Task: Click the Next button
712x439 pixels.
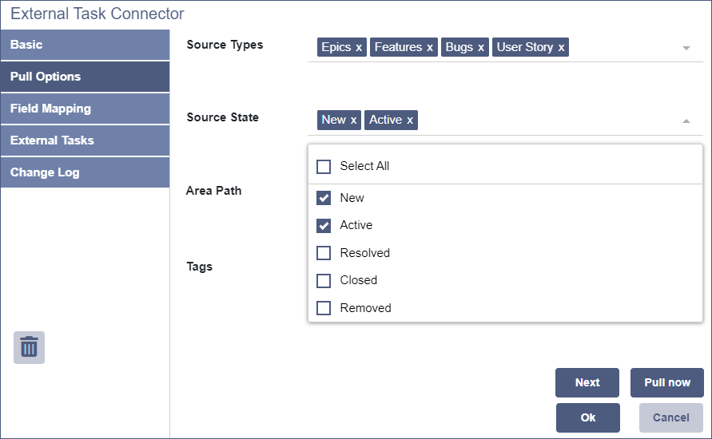Action: click(587, 382)
